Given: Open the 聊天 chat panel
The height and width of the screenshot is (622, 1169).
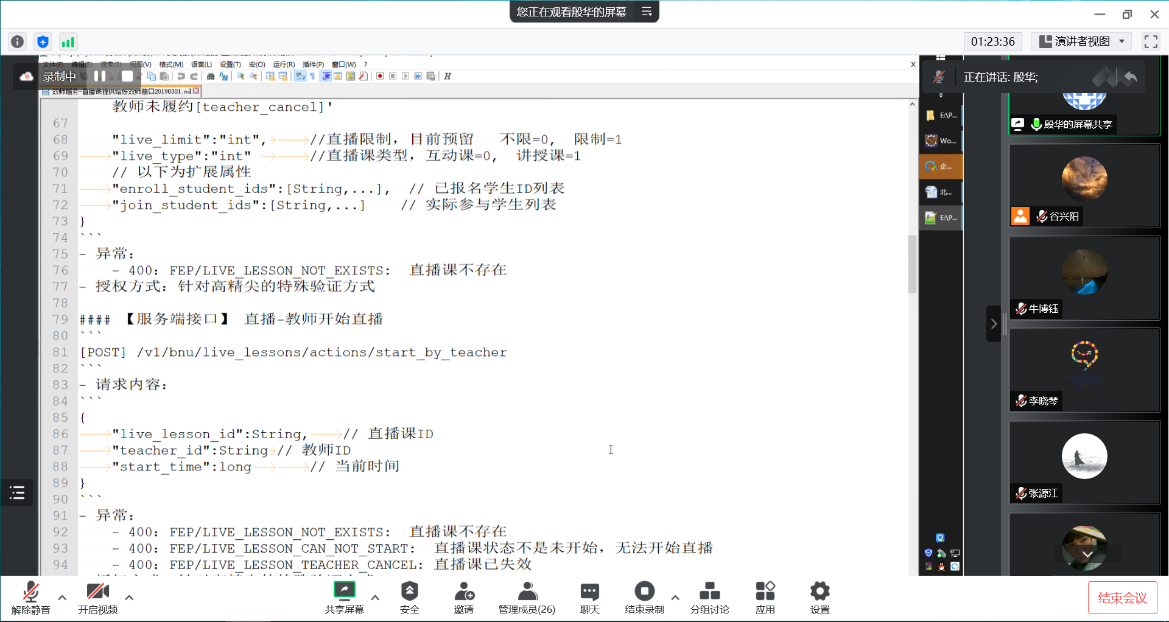Looking at the screenshot, I should 589,598.
